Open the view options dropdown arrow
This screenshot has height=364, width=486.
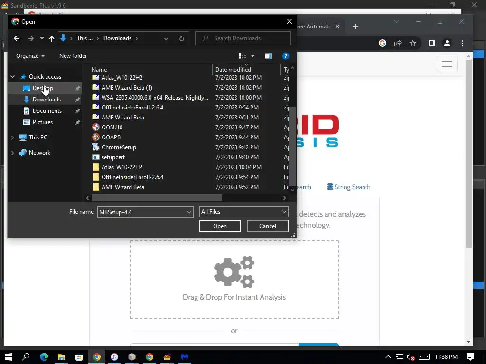point(252,56)
